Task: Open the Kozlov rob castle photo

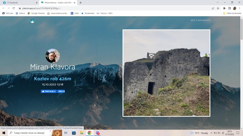Action: tap(166, 73)
